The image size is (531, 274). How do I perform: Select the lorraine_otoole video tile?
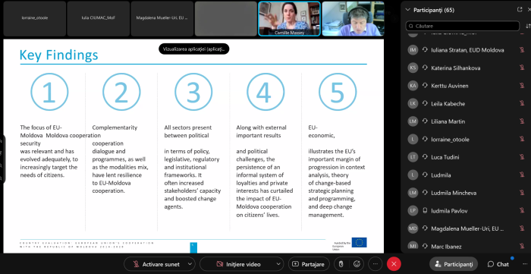pos(35,18)
